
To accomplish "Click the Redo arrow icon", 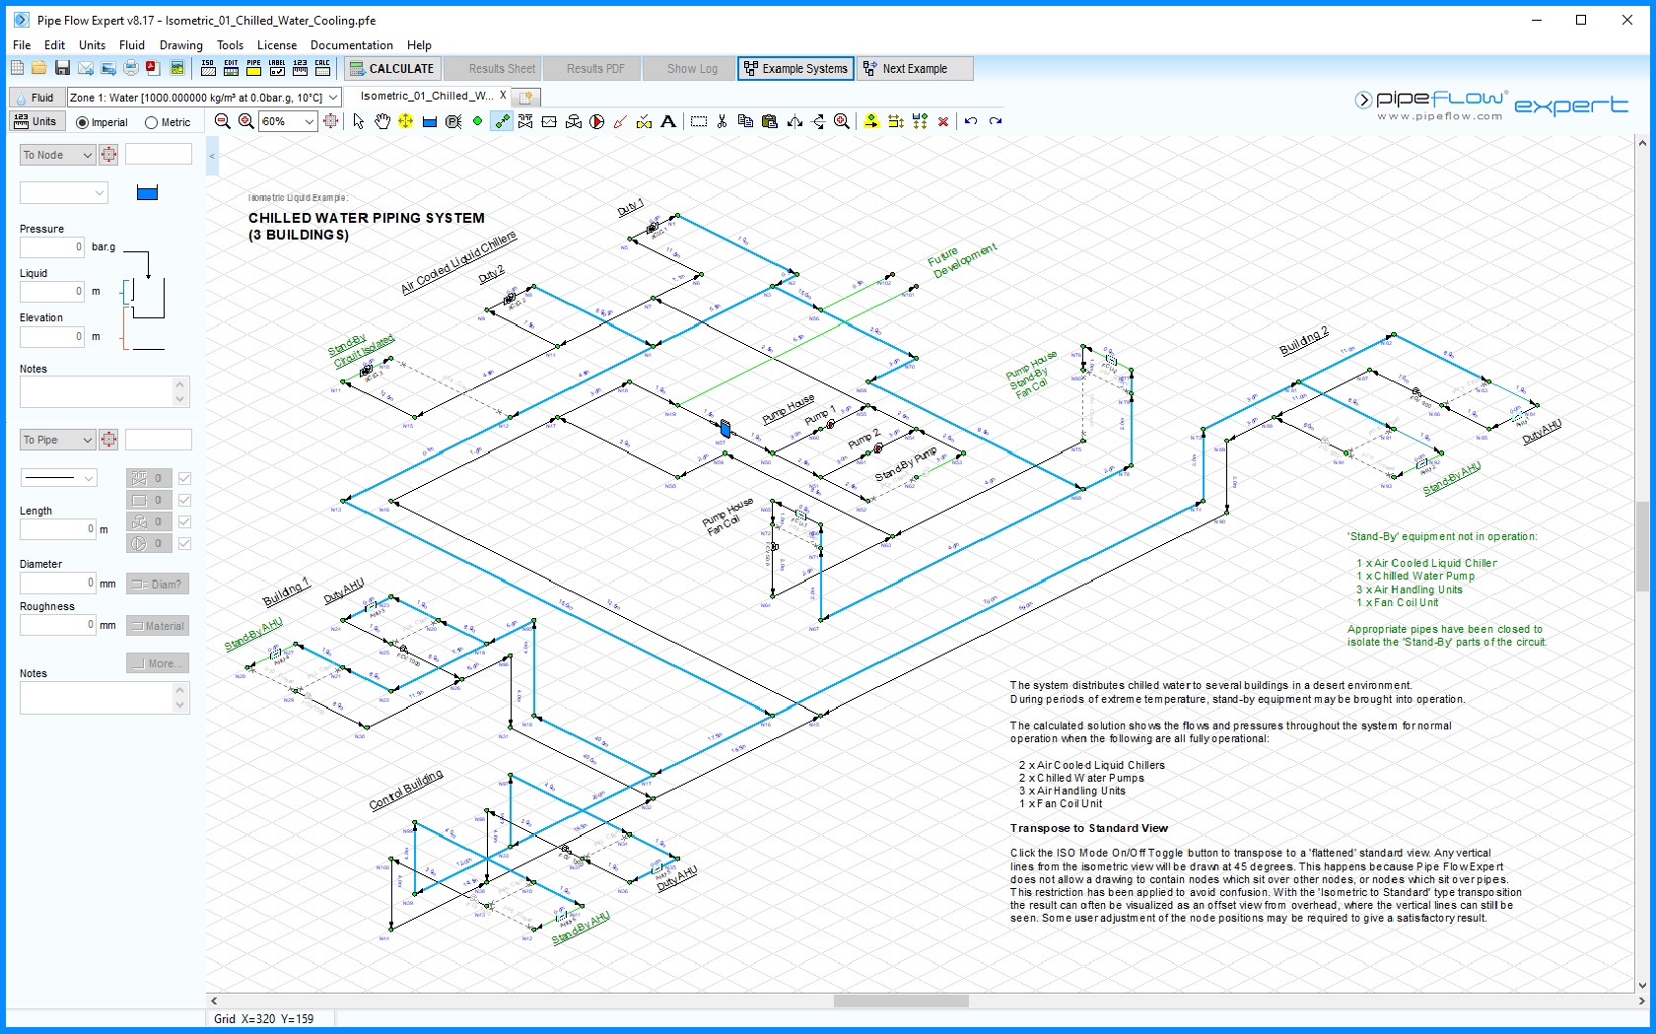I will click(996, 121).
